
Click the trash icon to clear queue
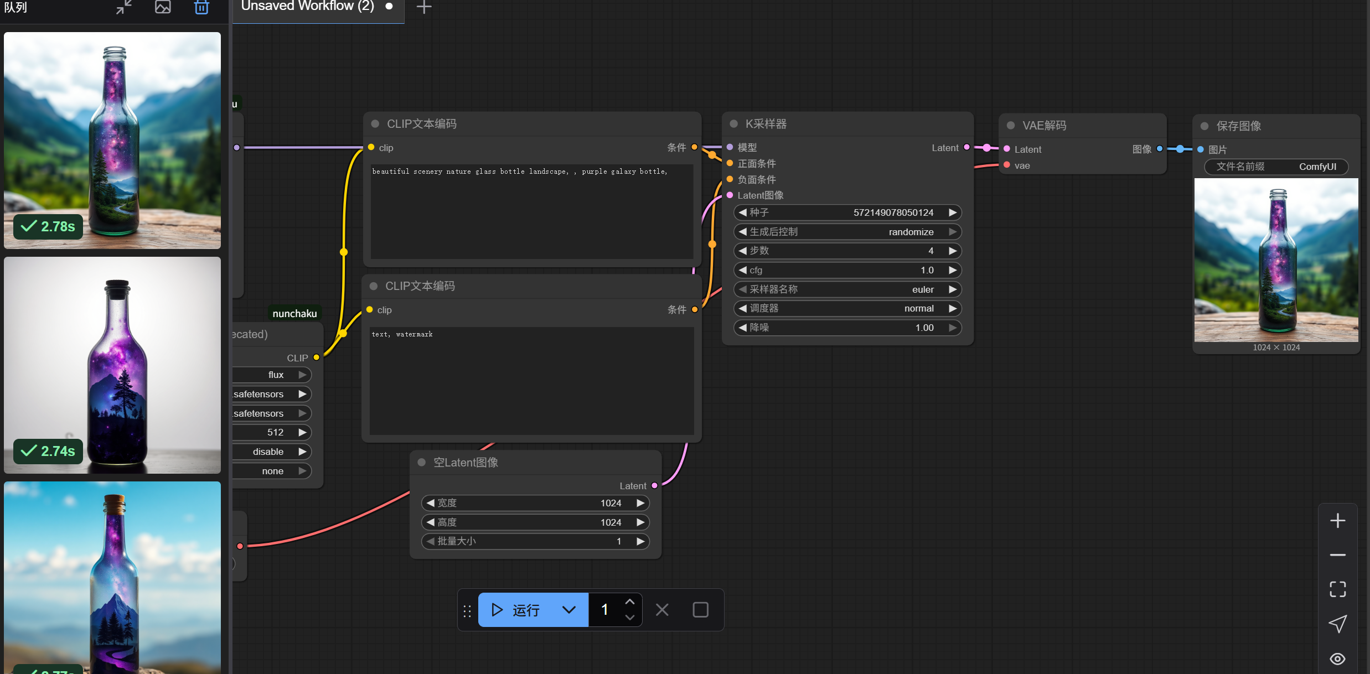pyautogui.click(x=201, y=7)
